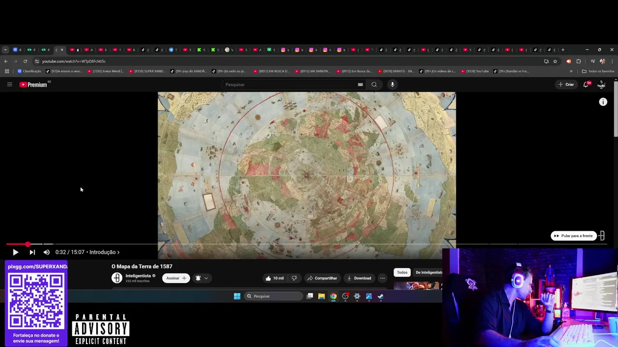
Task: Expand hidden bookmarks chevron
Action: pos(570,71)
